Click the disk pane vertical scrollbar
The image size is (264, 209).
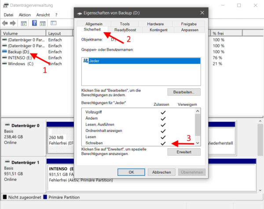(260, 140)
